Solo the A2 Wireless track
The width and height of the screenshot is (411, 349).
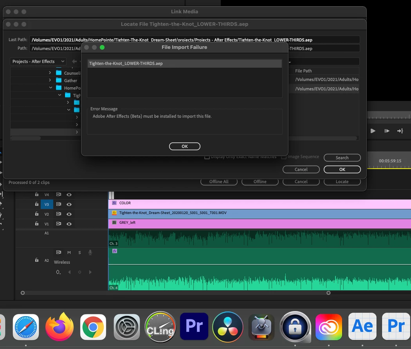click(79, 253)
